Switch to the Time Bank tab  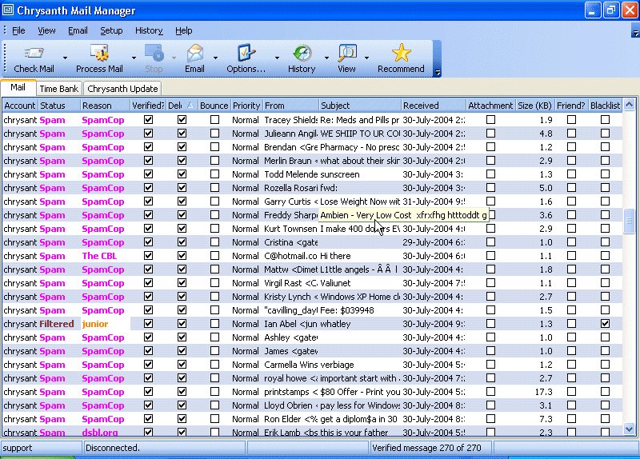pos(59,89)
